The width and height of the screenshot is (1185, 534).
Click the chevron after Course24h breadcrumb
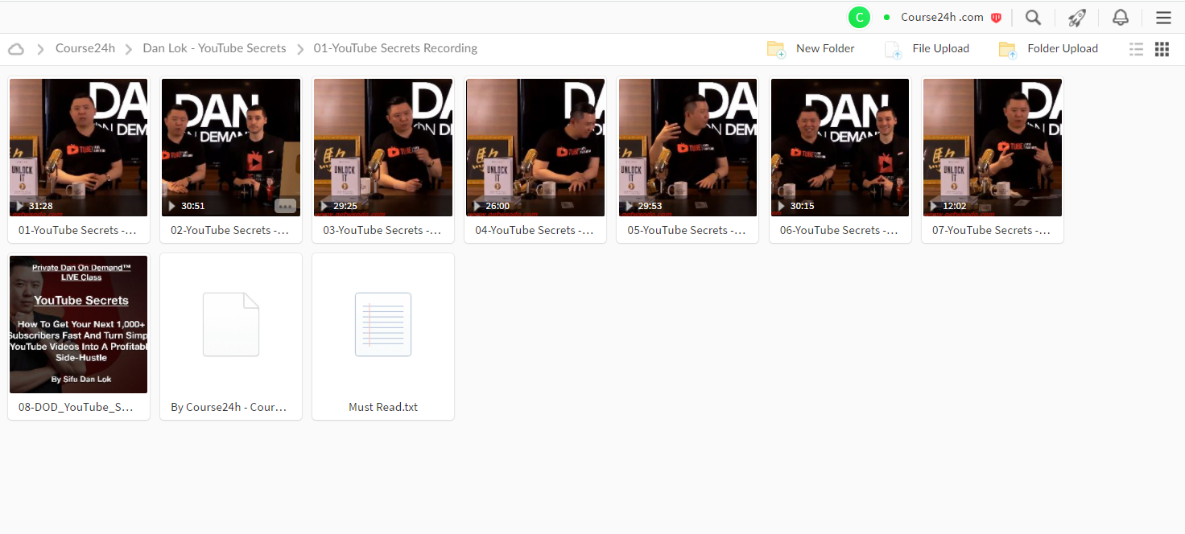pos(128,49)
